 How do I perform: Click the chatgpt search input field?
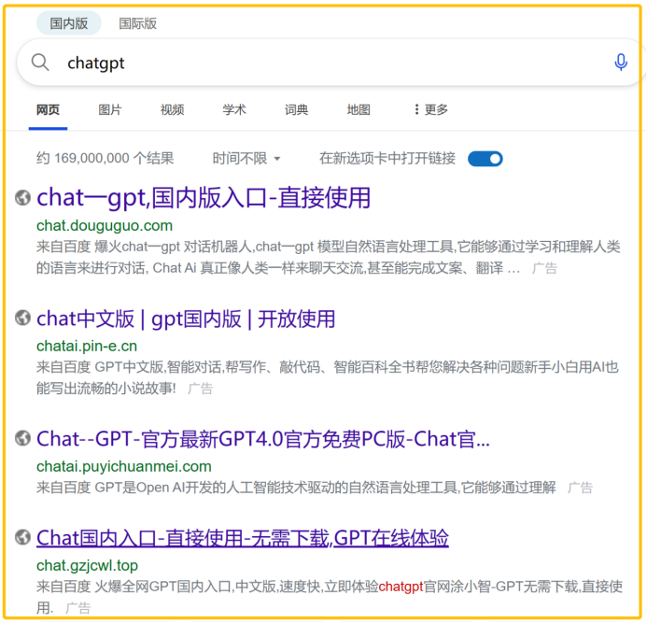[331, 63]
